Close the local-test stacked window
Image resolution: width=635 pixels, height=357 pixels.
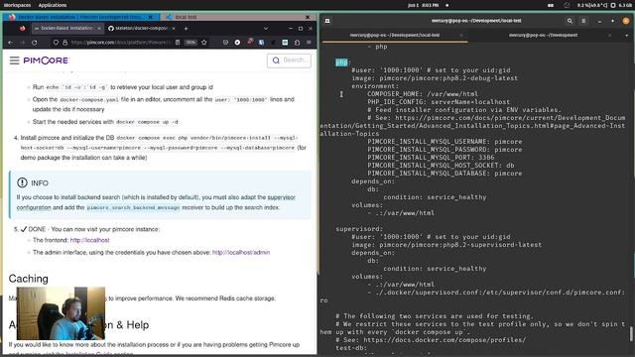[x=308, y=17]
